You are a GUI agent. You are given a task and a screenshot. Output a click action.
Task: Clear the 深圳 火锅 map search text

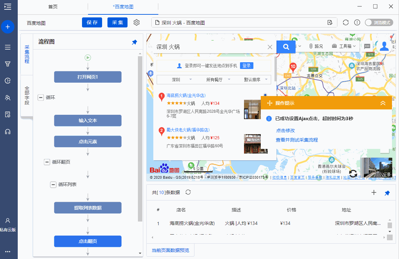pos(270,47)
